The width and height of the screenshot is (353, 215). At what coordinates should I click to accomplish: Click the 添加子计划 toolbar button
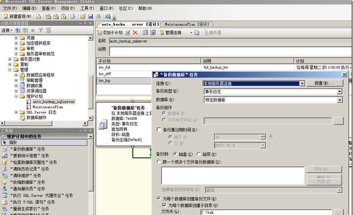110,32
